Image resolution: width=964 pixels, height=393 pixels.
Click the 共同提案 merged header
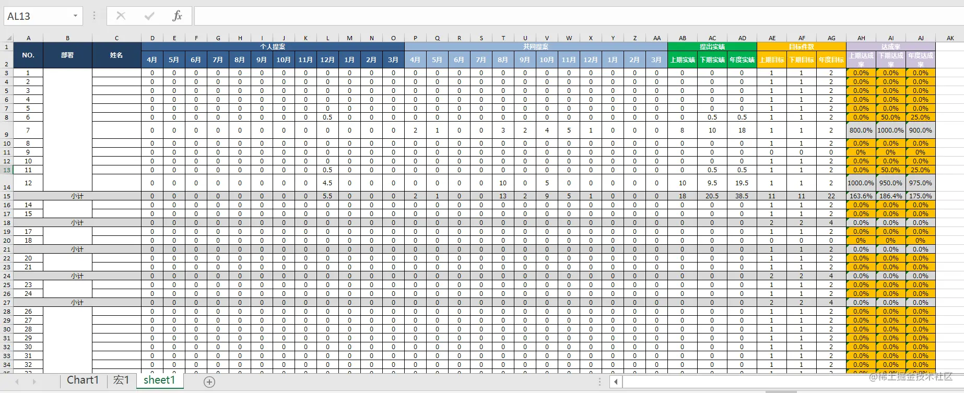pyautogui.click(x=536, y=46)
